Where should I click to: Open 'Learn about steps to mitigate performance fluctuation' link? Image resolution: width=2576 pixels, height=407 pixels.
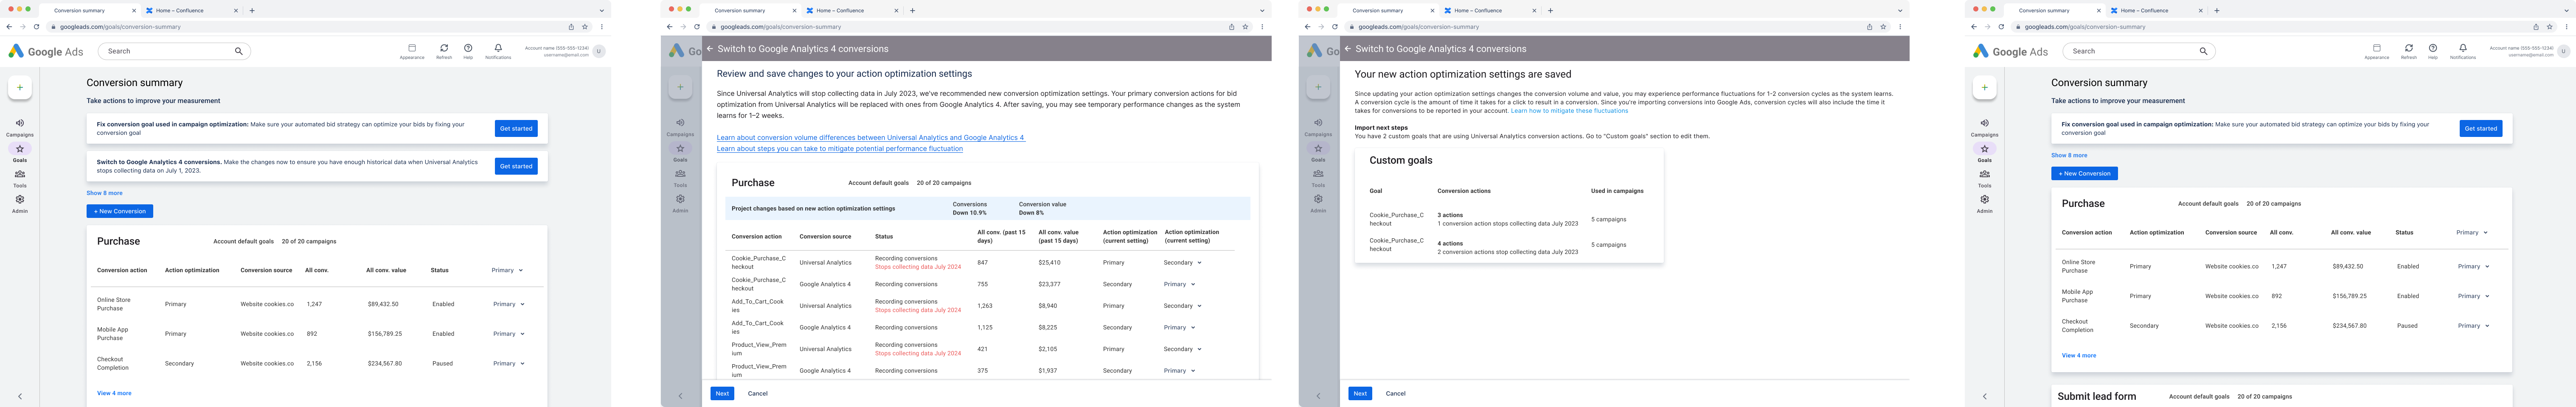pos(840,149)
